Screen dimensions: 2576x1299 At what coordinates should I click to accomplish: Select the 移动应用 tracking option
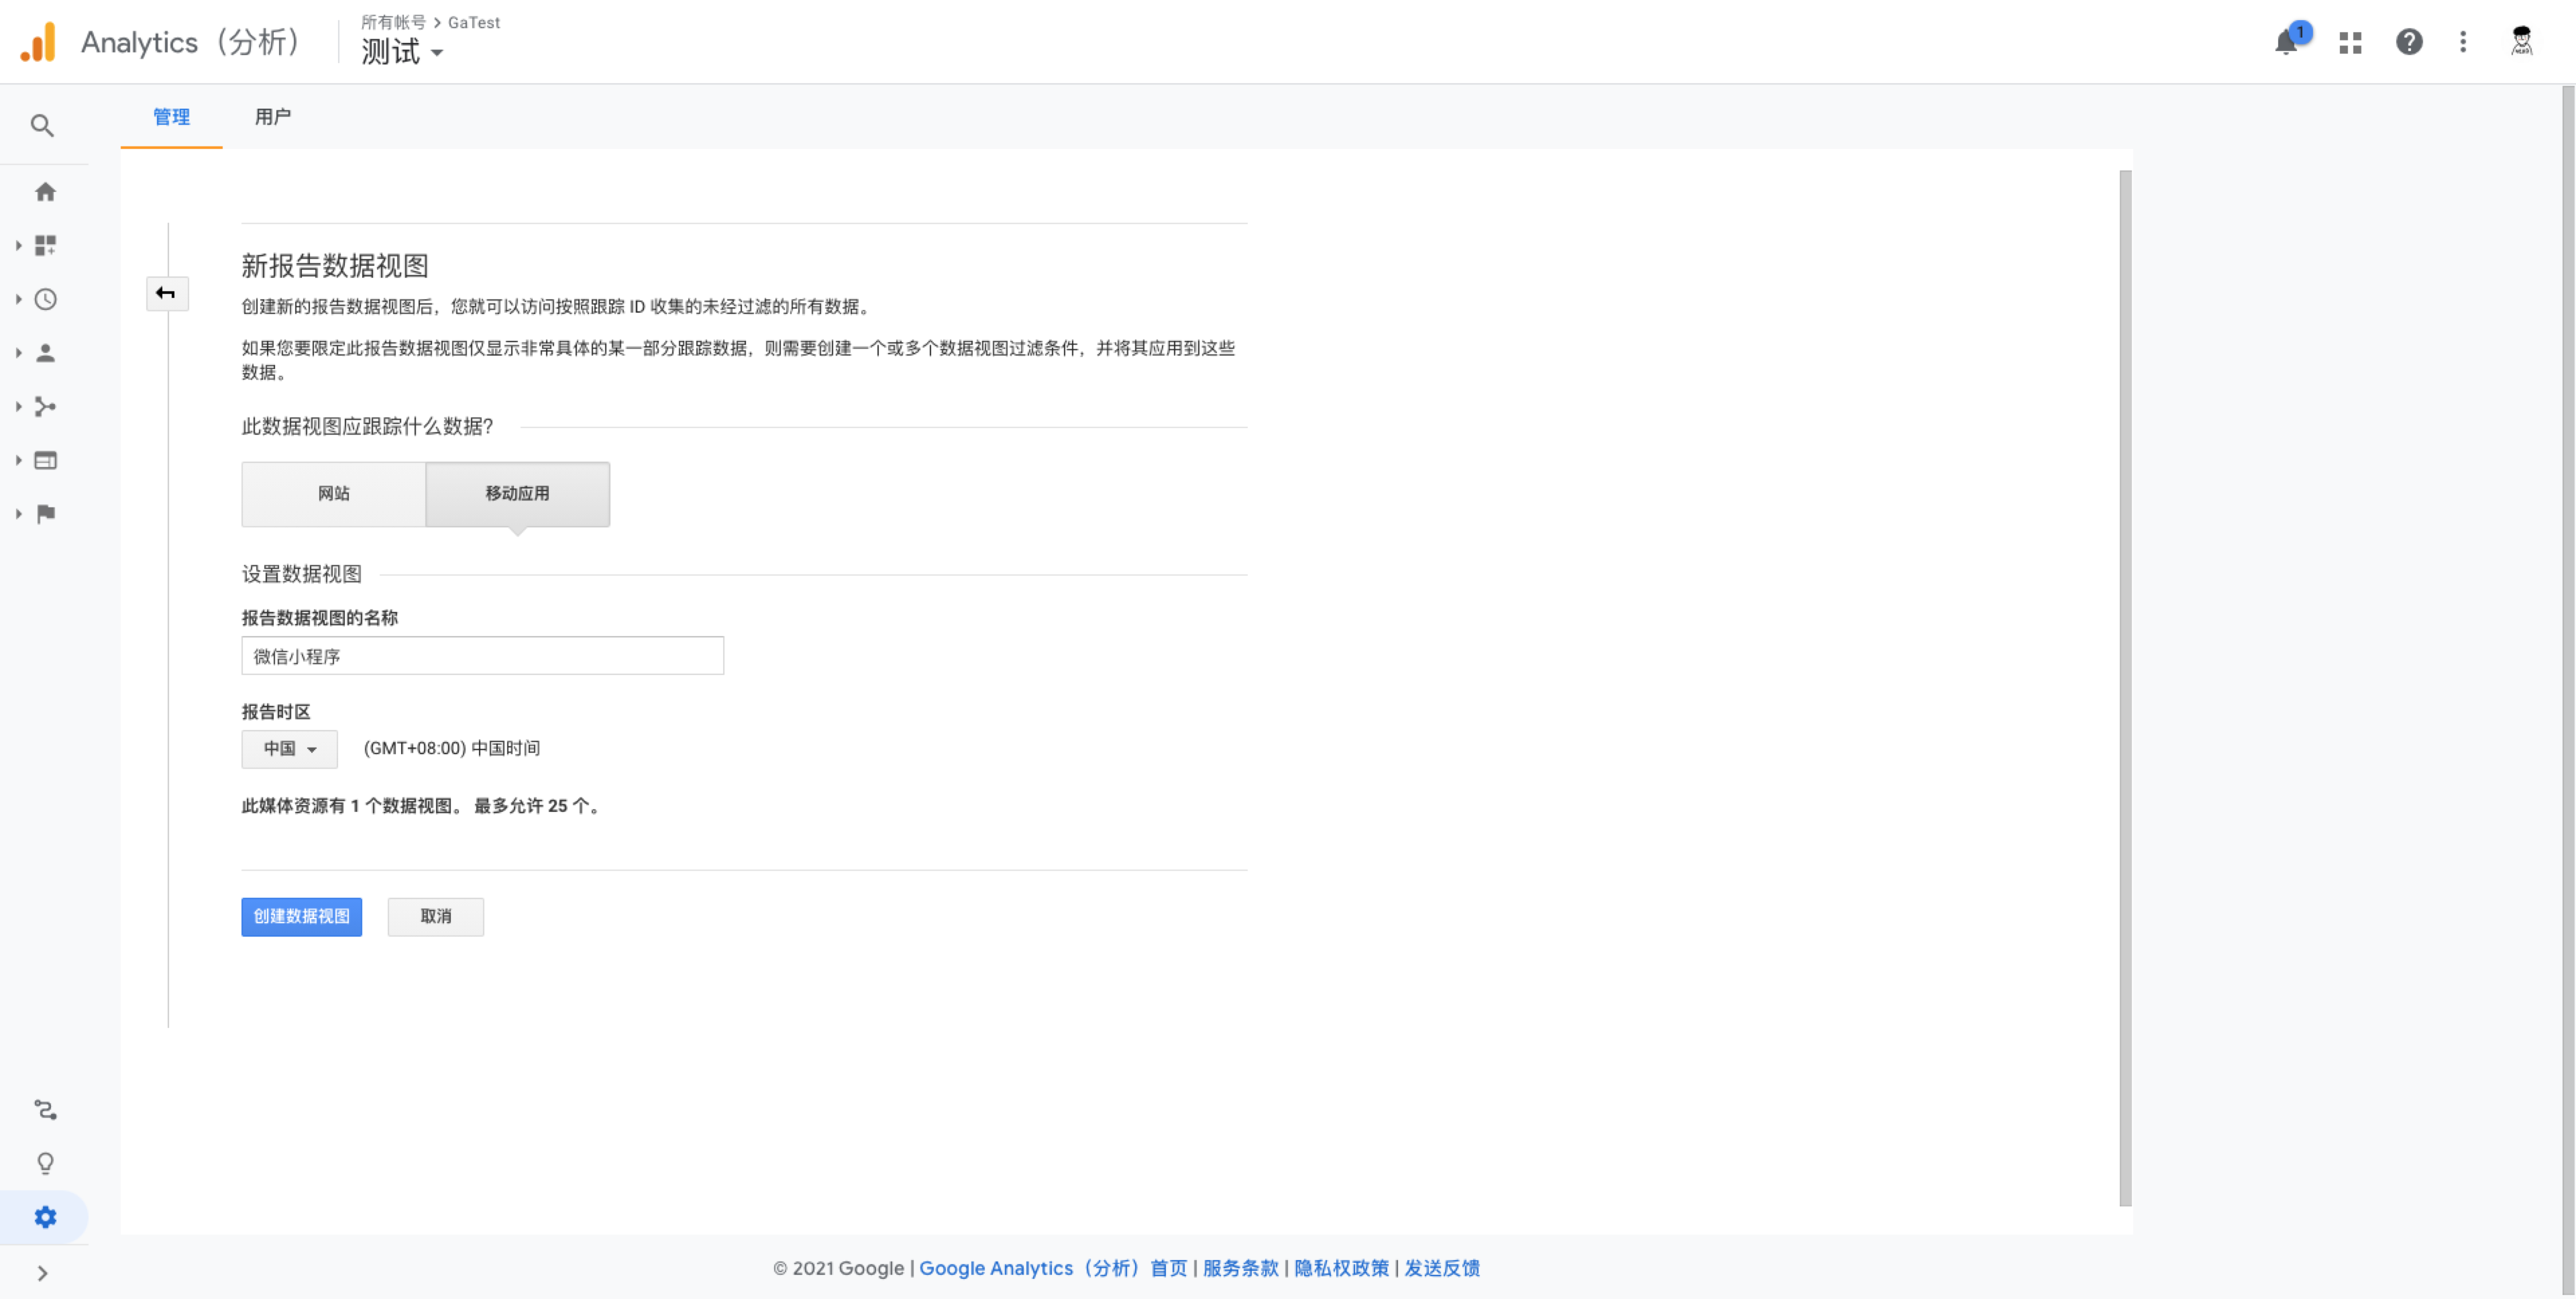click(x=517, y=493)
